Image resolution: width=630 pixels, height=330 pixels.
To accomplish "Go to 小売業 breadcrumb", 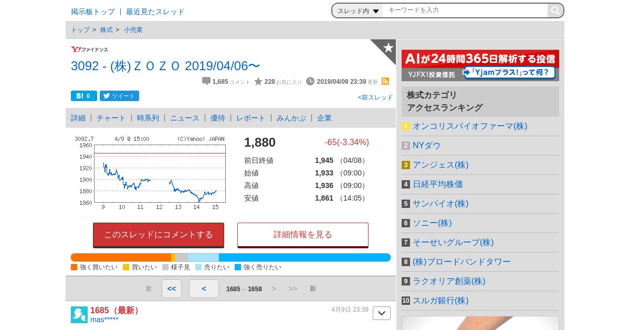I will click(133, 30).
